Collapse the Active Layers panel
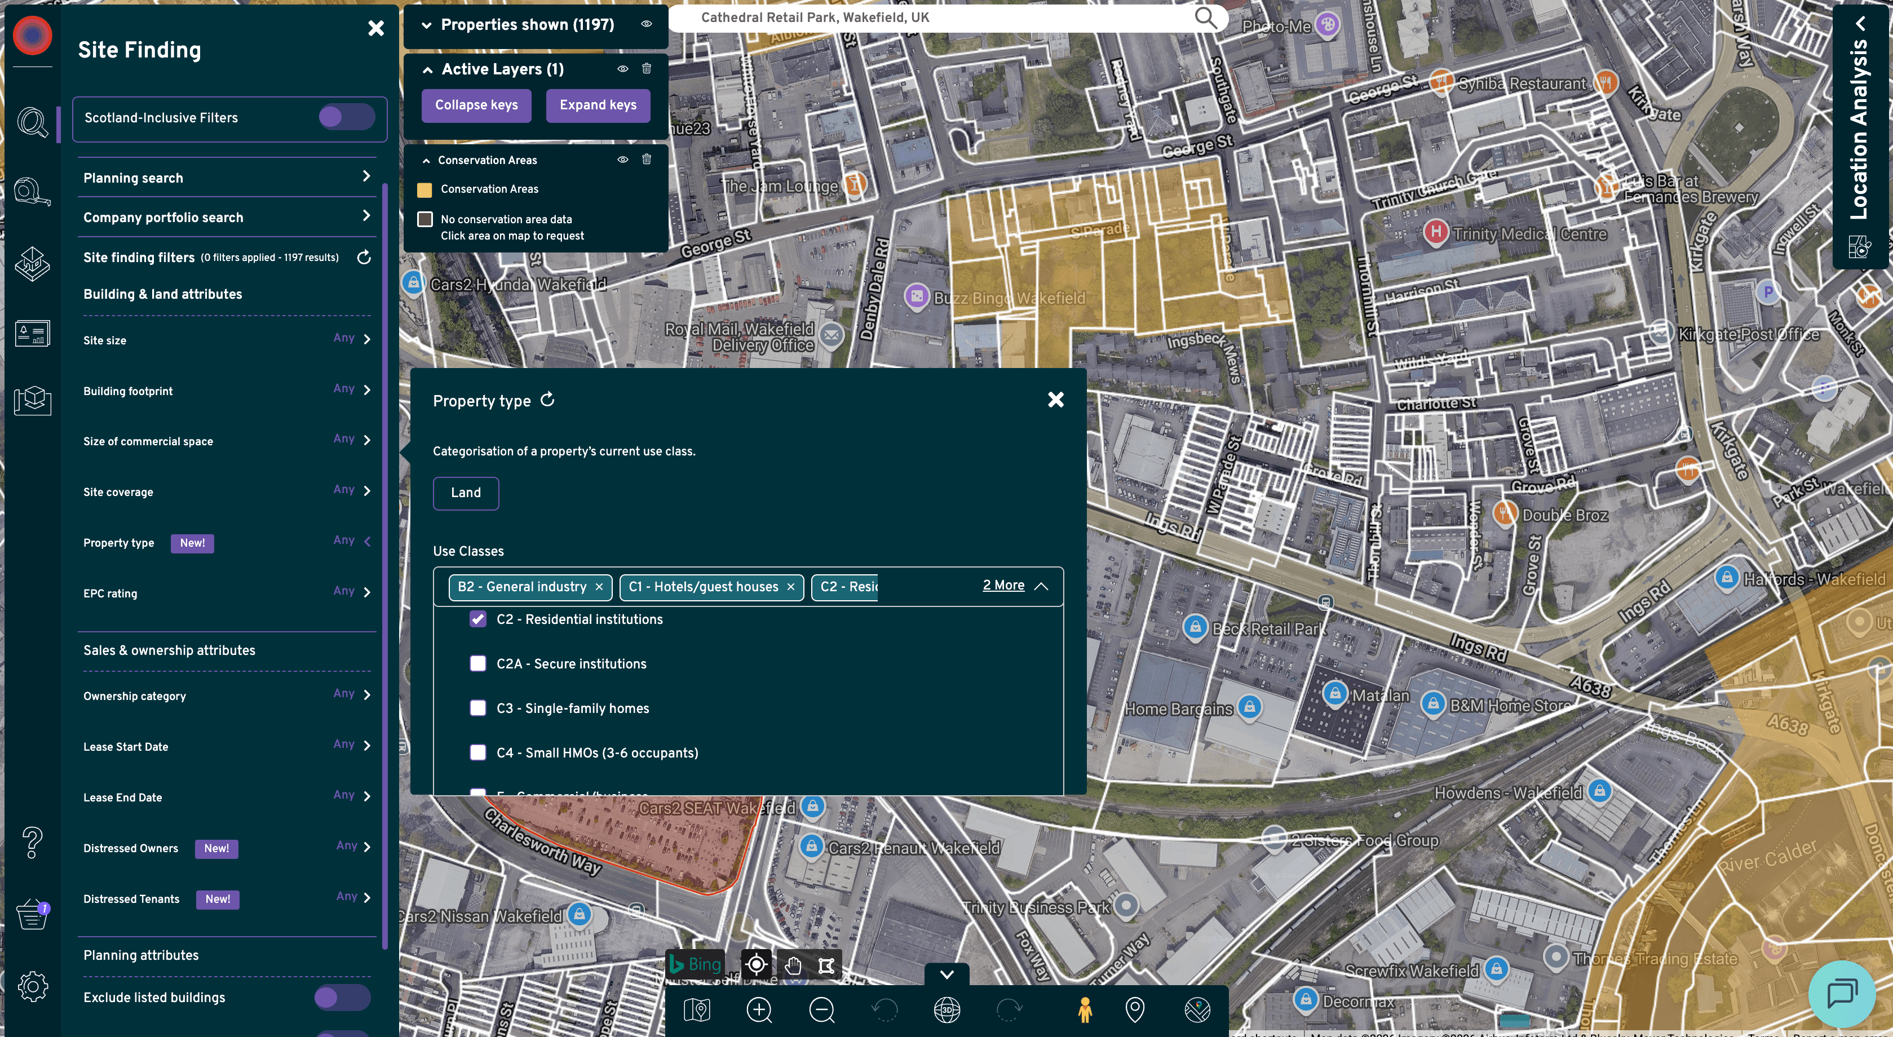 pyautogui.click(x=428, y=70)
